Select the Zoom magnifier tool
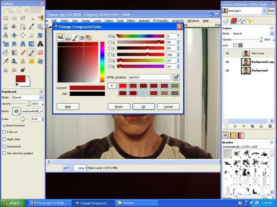This screenshot has width=277, height=207. [40, 26]
